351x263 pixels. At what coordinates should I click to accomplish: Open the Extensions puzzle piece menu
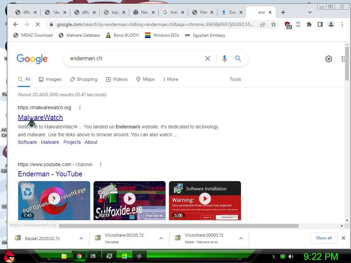[309, 24]
